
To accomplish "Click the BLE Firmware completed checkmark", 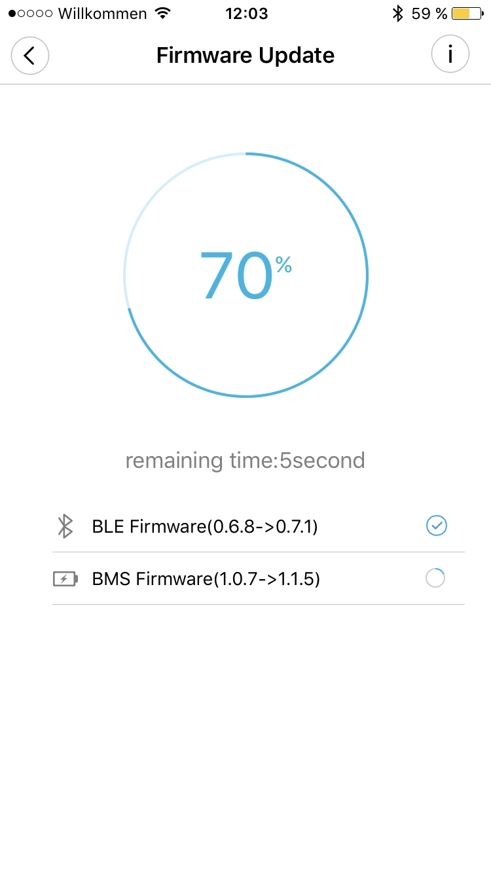I will pos(436,526).
